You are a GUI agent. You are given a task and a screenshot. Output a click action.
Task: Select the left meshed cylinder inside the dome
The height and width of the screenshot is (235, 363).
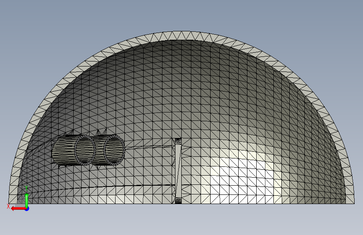74,150
